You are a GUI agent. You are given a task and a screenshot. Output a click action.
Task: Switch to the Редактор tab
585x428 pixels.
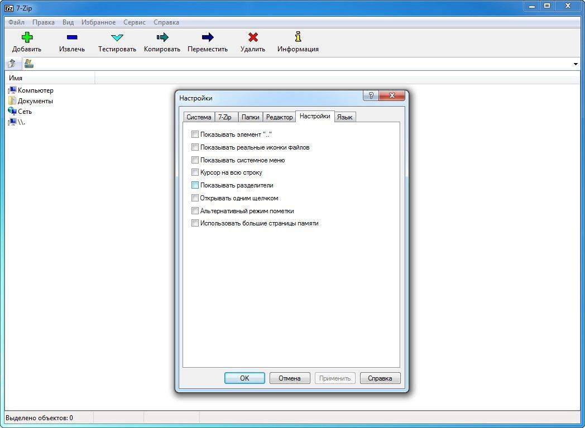pos(280,117)
